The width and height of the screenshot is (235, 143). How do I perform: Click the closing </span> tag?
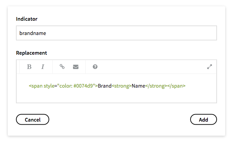(176, 86)
